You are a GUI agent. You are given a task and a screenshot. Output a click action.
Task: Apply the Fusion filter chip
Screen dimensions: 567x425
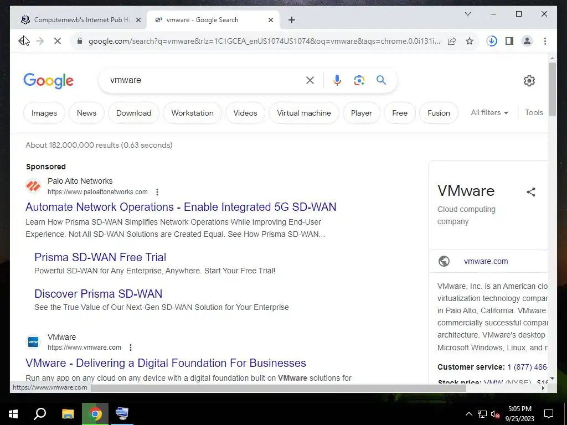click(x=439, y=113)
